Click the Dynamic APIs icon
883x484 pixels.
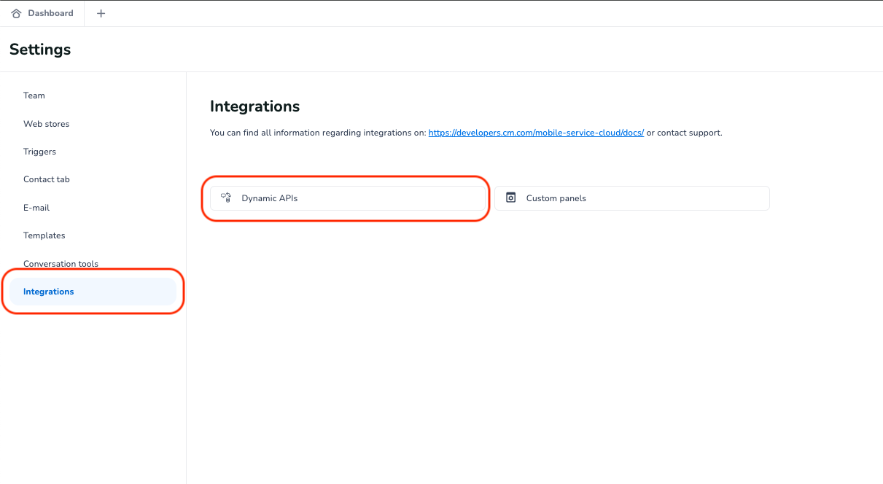(x=226, y=198)
